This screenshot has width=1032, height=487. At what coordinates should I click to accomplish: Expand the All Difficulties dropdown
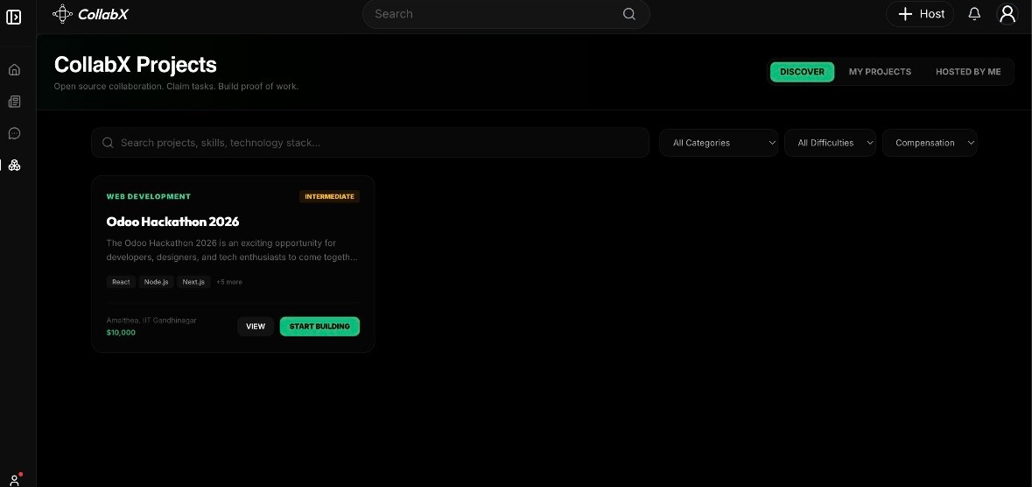[830, 143]
